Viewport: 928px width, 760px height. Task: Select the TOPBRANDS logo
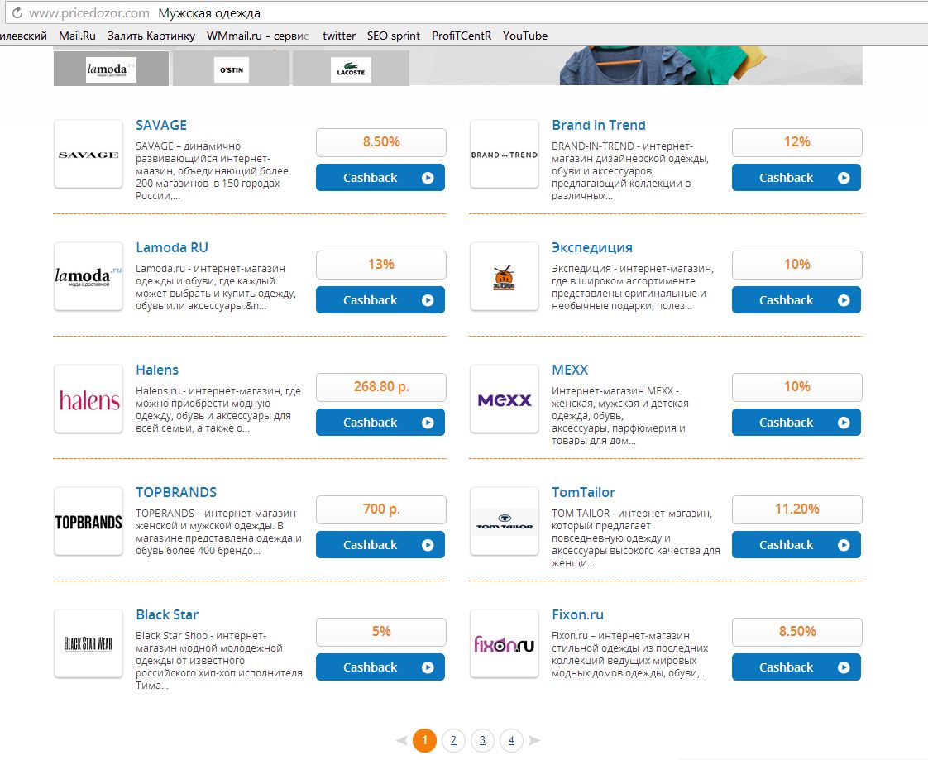pos(88,522)
